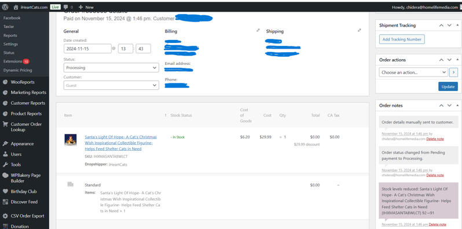The image size is (462, 229).
Task: Move Shipment Tracking panel up
Action: 441,26
